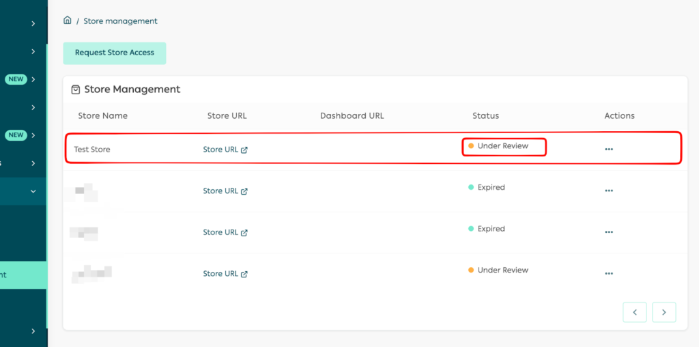Open three-dot actions for last Under Review row
699x347 pixels.
coord(609,274)
